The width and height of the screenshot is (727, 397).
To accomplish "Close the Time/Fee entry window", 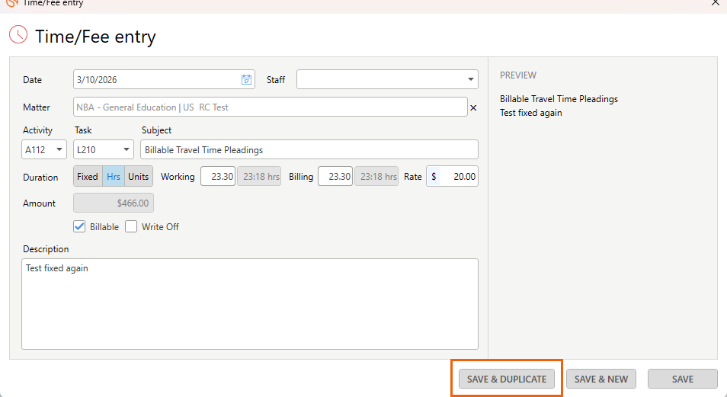I will click(715, 3).
